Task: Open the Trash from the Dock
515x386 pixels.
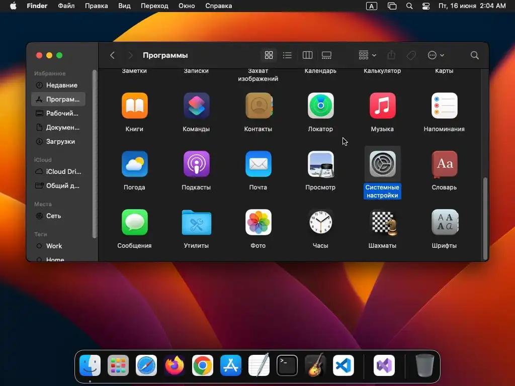Action: [425, 365]
